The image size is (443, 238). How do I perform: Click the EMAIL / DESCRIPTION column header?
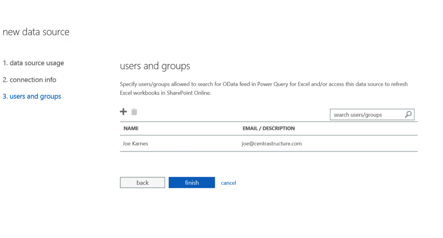[269, 129]
